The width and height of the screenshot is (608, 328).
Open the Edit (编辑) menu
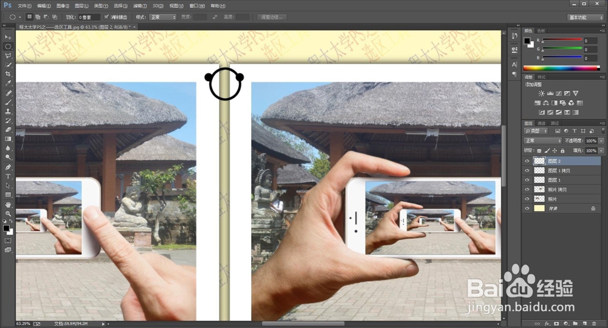[x=43, y=6]
